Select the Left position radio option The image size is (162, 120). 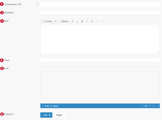[46, 115]
